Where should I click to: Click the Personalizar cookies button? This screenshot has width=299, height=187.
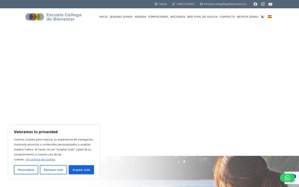pos(26,170)
